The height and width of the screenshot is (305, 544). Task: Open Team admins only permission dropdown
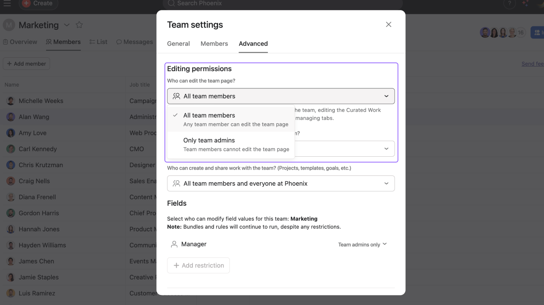coord(362,244)
